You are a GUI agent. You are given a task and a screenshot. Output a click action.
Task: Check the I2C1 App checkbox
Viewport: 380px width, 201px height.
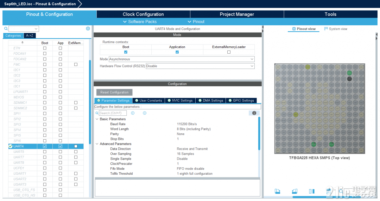pyautogui.click(x=61, y=70)
